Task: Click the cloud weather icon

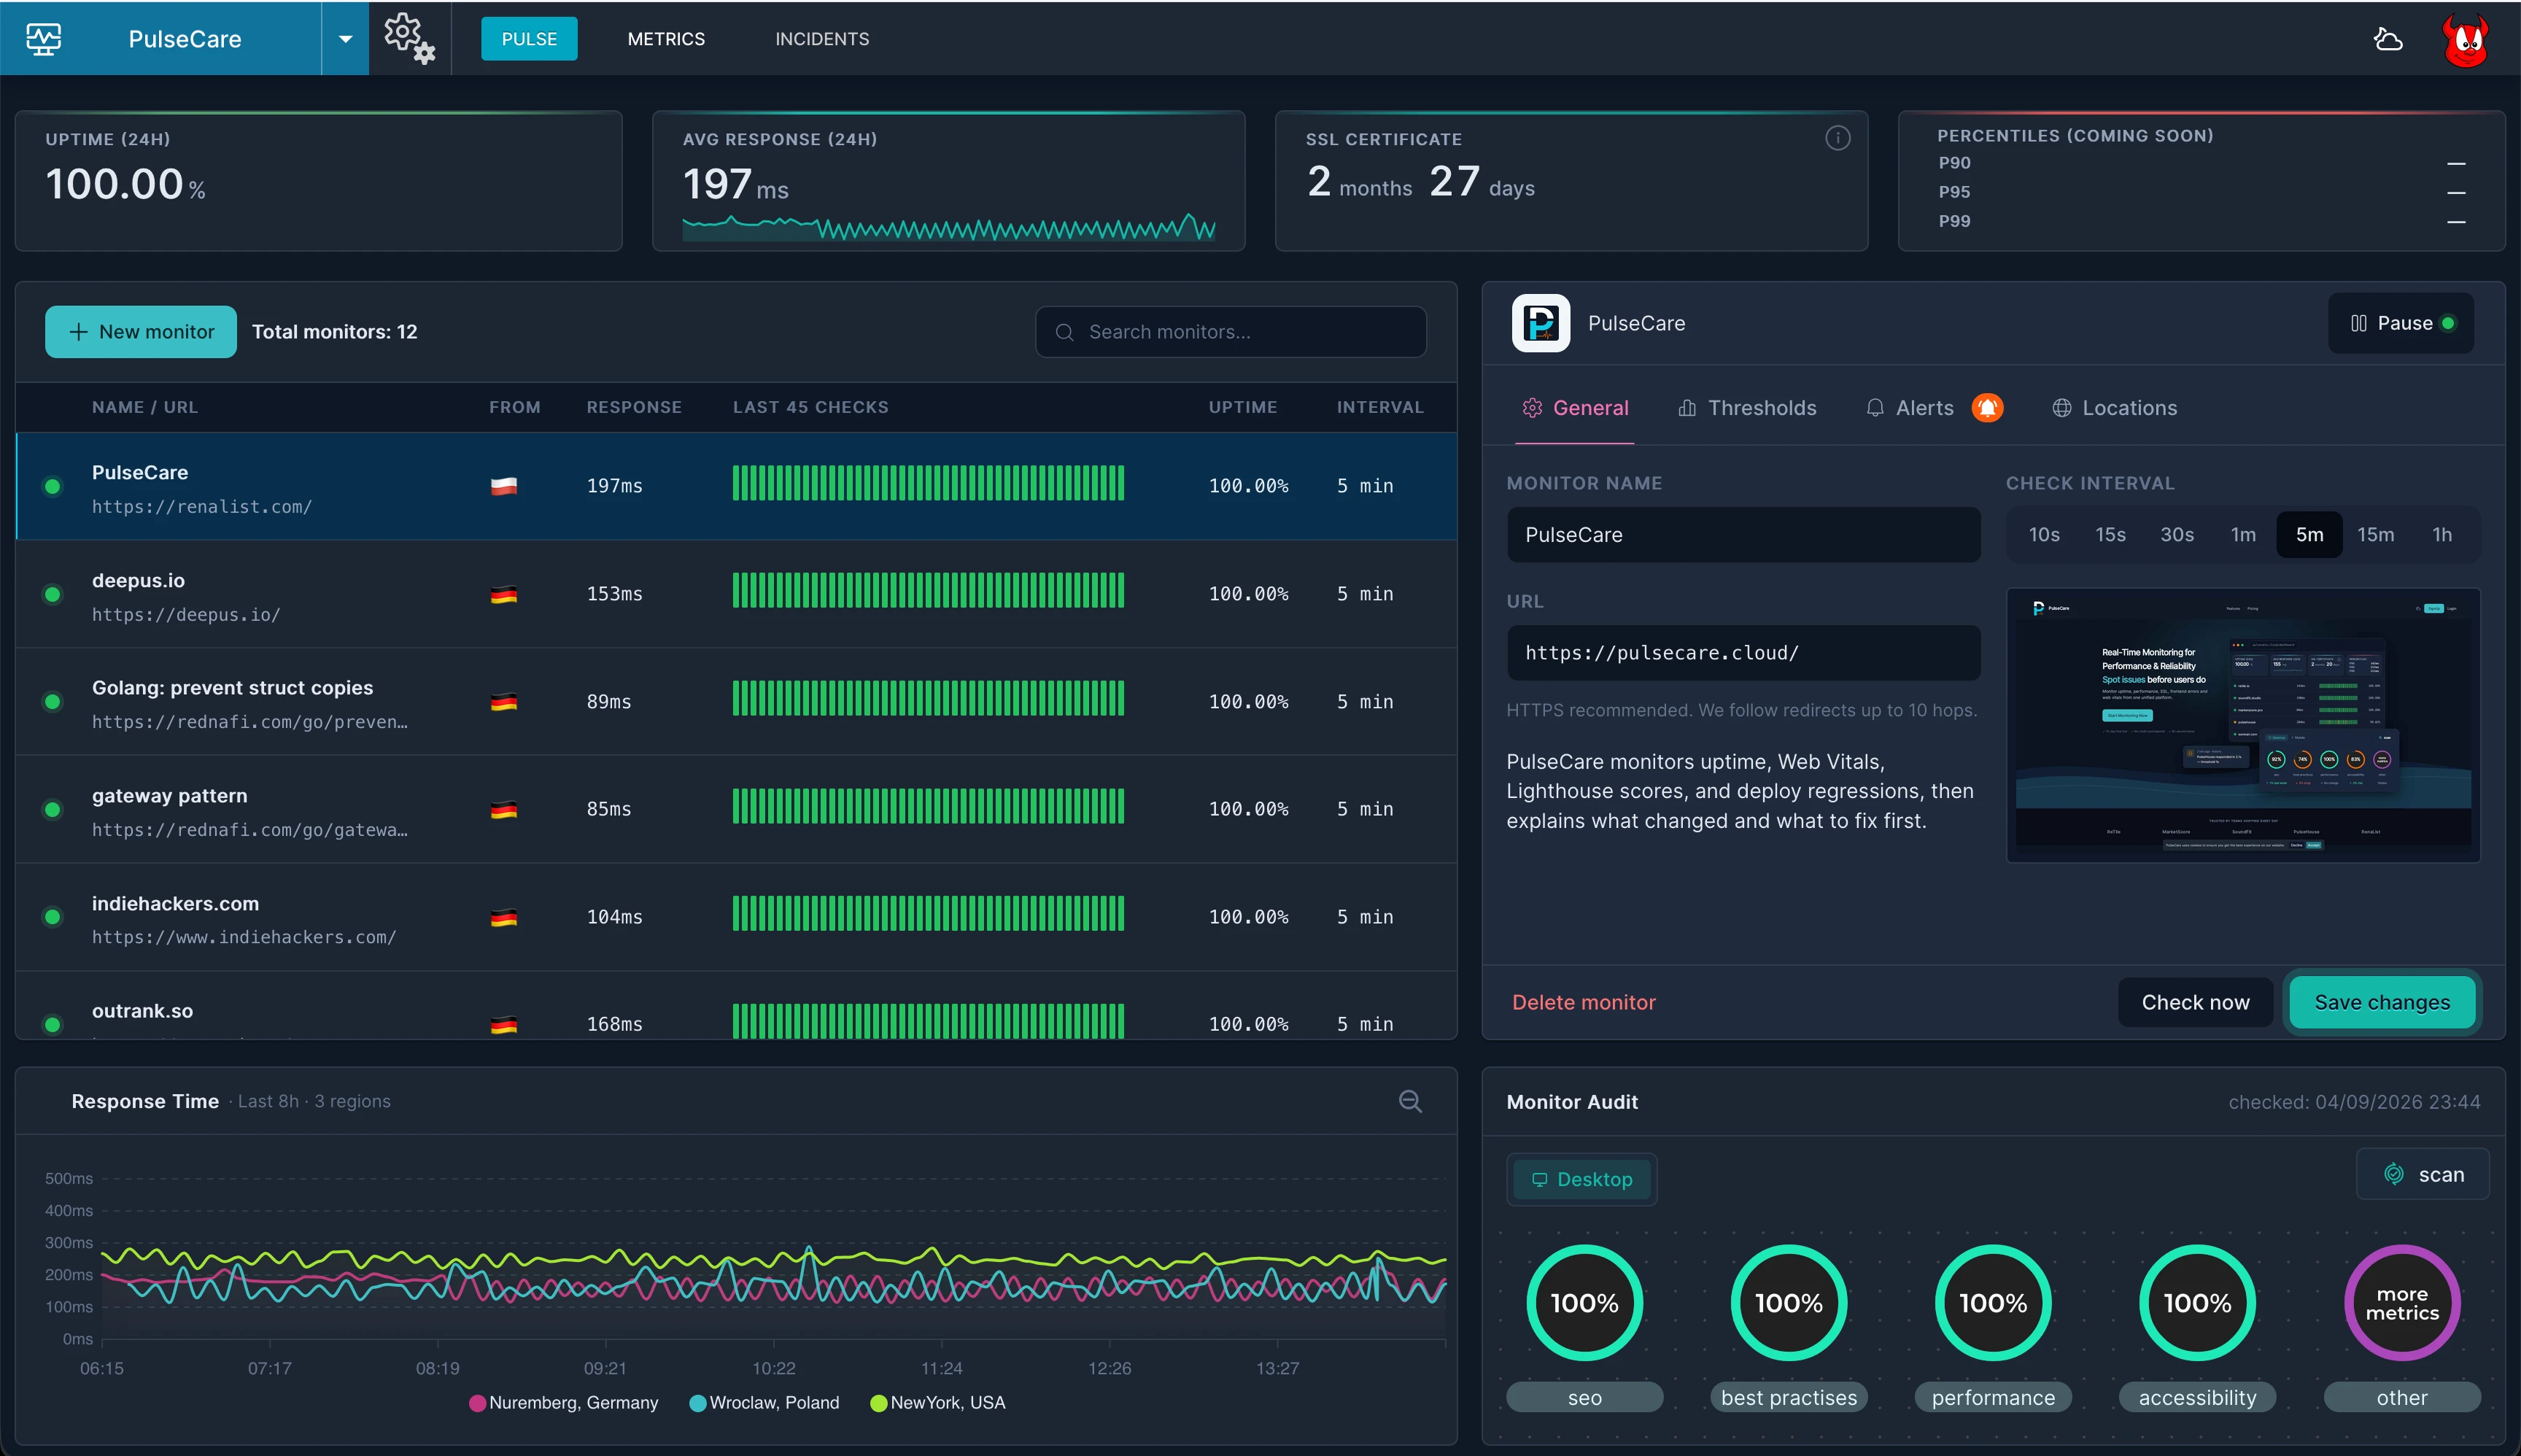Action: [x=2388, y=39]
